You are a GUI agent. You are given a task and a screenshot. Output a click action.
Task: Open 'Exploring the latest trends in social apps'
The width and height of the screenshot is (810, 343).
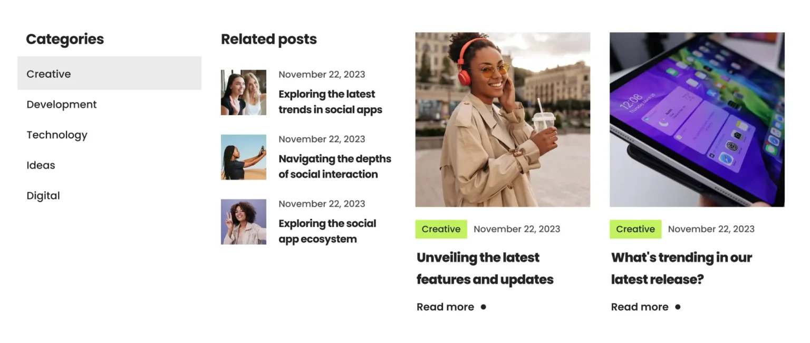(x=331, y=102)
